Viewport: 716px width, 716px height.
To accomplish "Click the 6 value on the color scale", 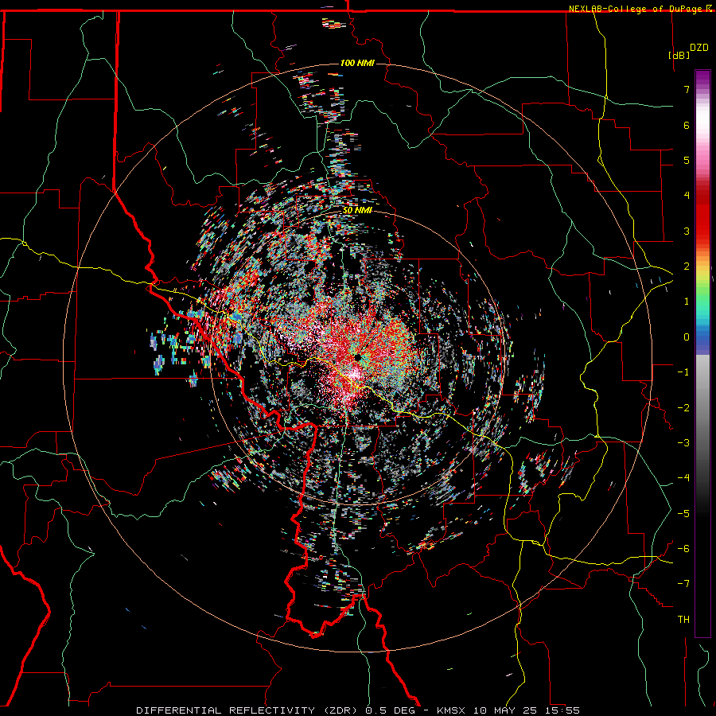I will pyautogui.click(x=687, y=125).
